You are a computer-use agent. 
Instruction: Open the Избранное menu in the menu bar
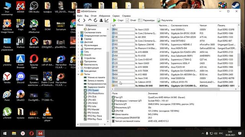point(105,16)
